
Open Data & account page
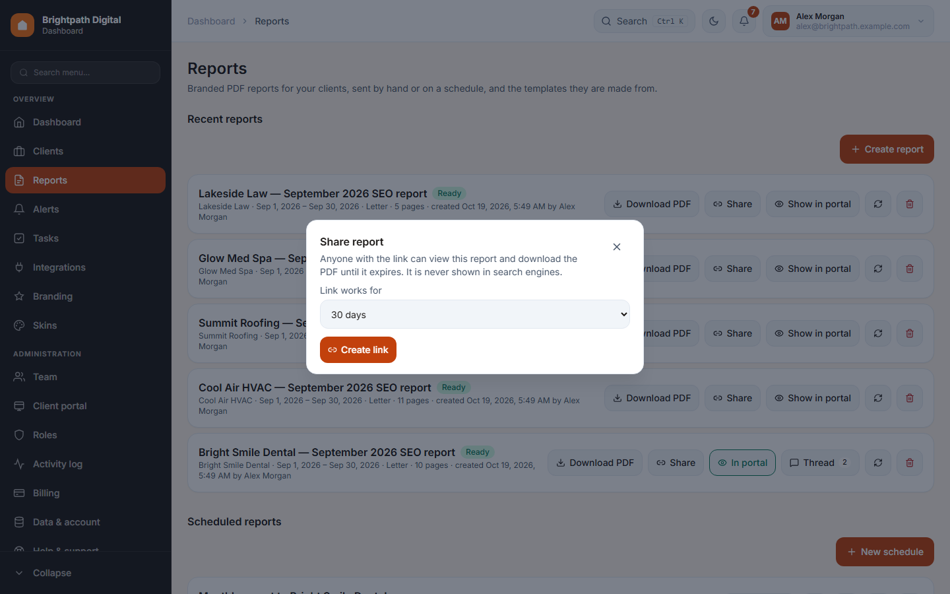pos(85,522)
